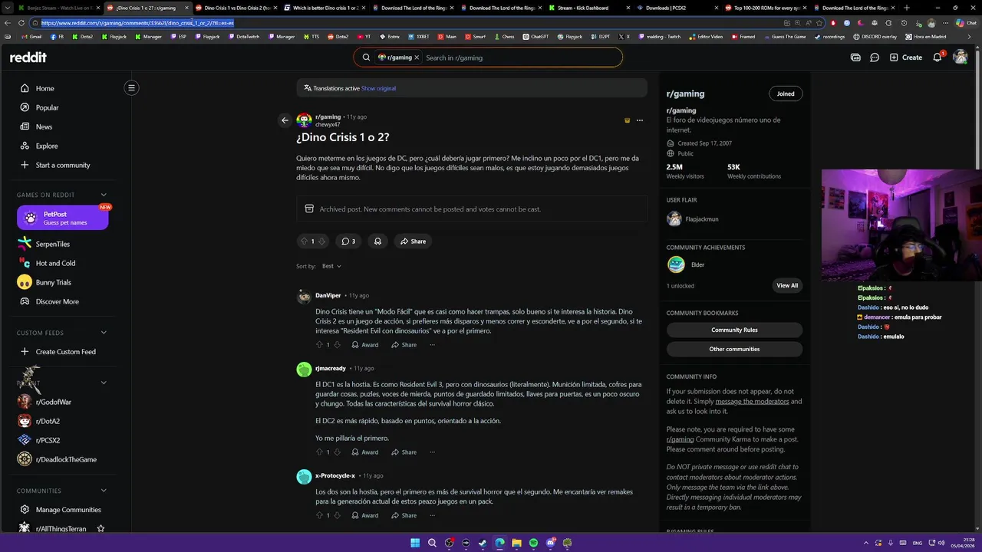This screenshot has height=552, width=982.
Task: Award x-Protocycle-x's comment
Action: (x=365, y=515)
